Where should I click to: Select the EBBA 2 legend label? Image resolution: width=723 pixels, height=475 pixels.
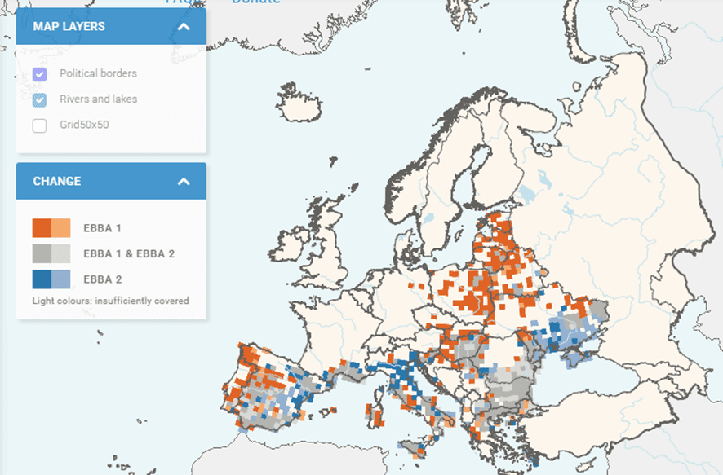pos(102,279)
